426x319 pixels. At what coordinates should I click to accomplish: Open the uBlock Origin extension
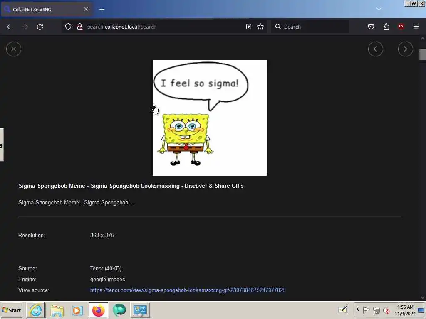click(401, 27)
